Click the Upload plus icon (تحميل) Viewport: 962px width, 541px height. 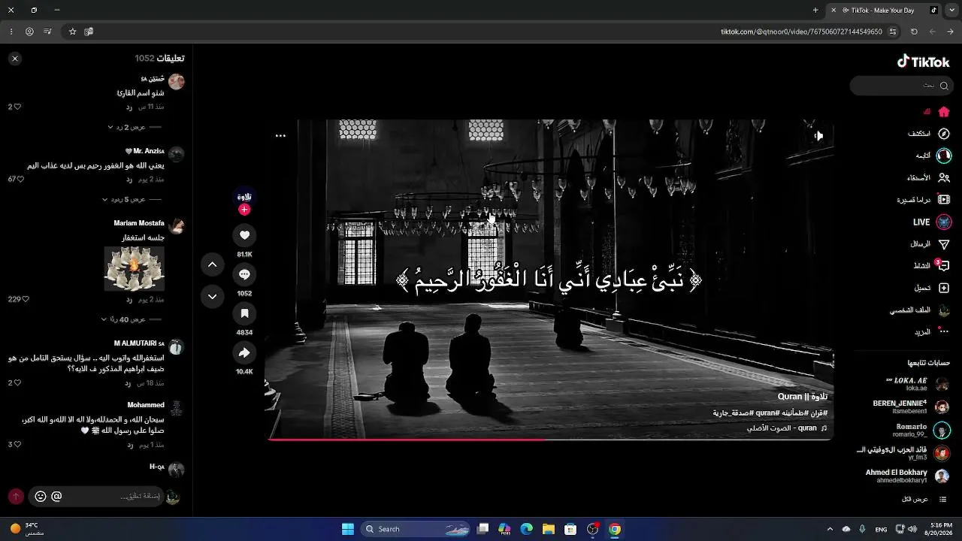(x=944, y=288)
